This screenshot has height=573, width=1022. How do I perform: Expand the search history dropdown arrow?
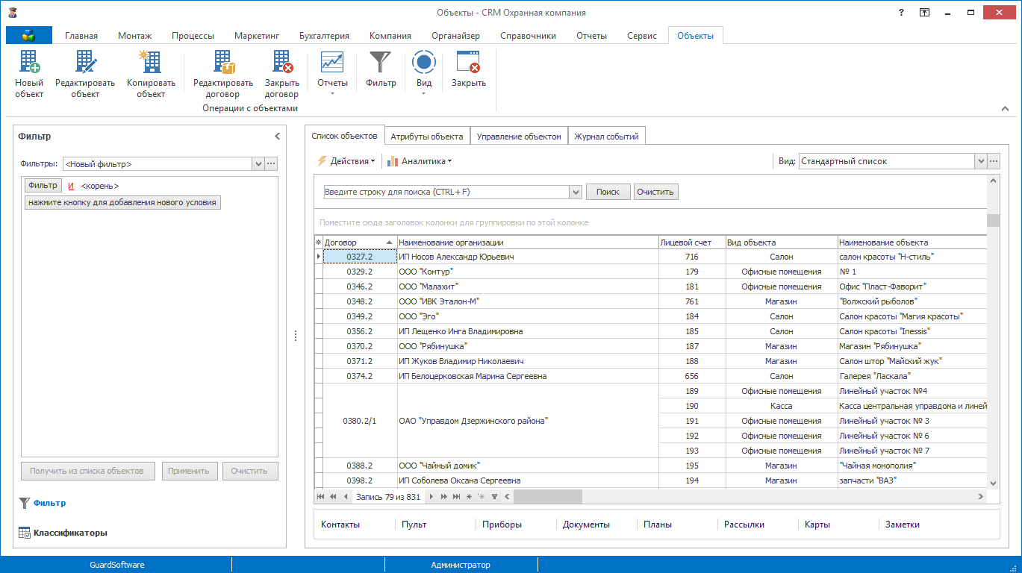[576, 192]
